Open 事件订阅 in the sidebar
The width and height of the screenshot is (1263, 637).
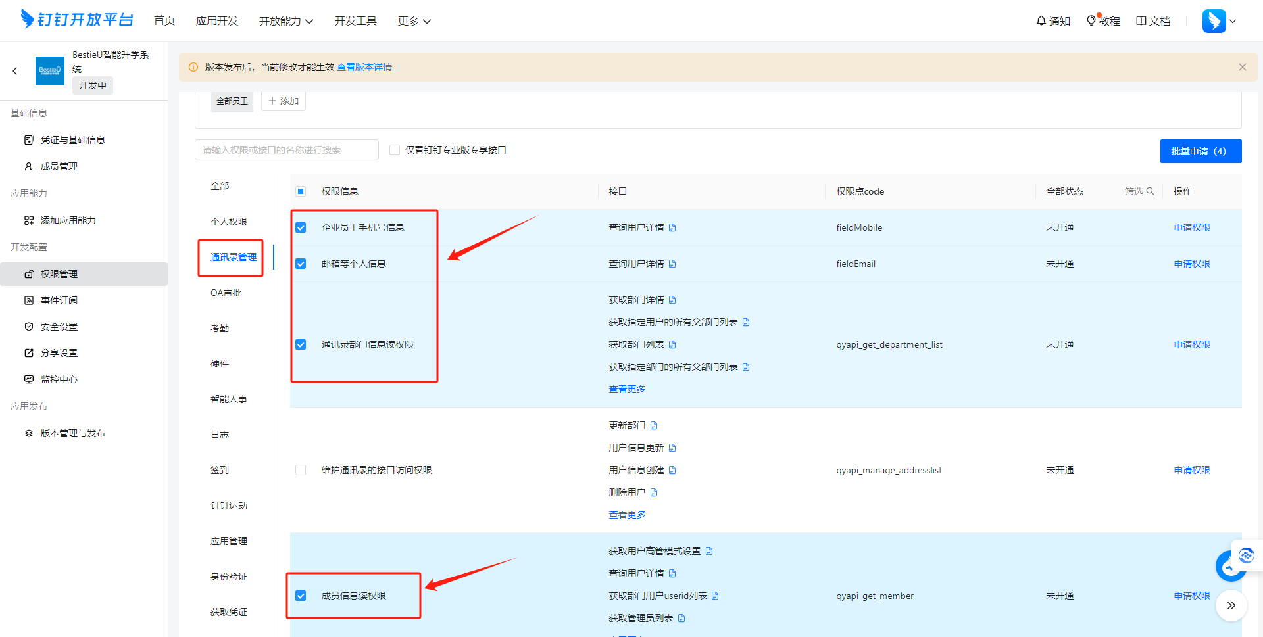(59, 300)
